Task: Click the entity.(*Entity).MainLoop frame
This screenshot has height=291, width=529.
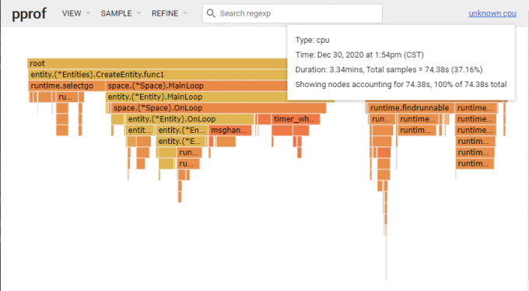Action: point(196,97)
